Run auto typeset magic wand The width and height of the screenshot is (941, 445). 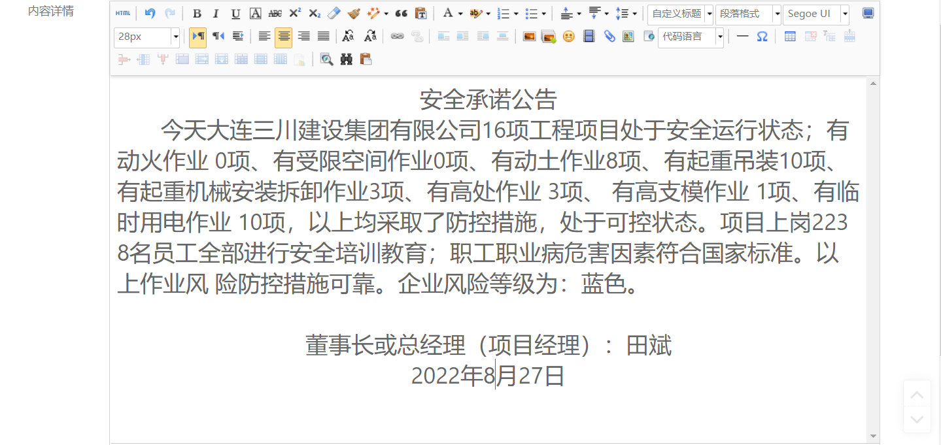click(x=373, y=14)
